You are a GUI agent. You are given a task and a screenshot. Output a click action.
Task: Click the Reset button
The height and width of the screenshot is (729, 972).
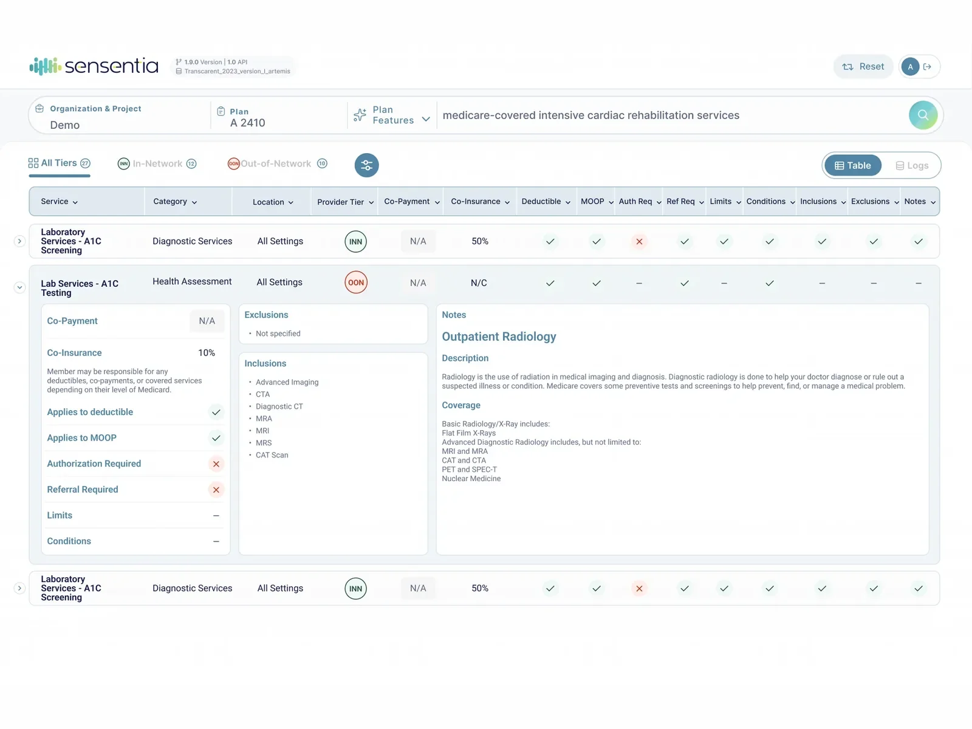863,67
